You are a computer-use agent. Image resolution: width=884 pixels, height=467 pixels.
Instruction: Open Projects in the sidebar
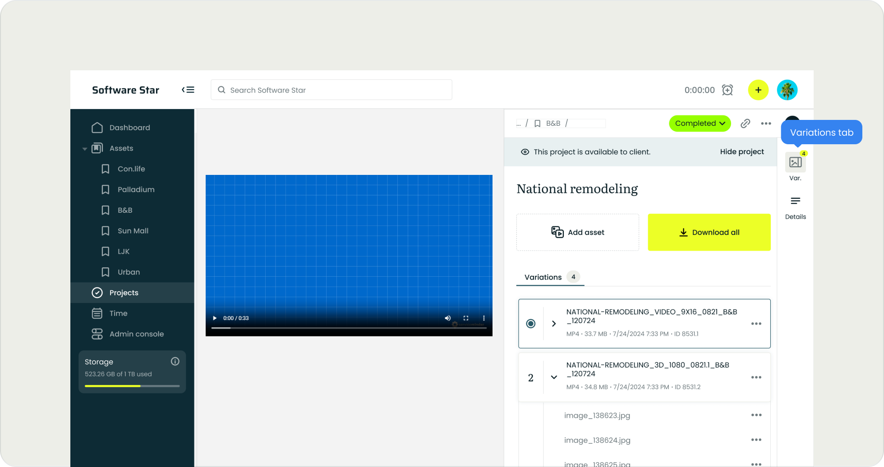pos(124,293)
